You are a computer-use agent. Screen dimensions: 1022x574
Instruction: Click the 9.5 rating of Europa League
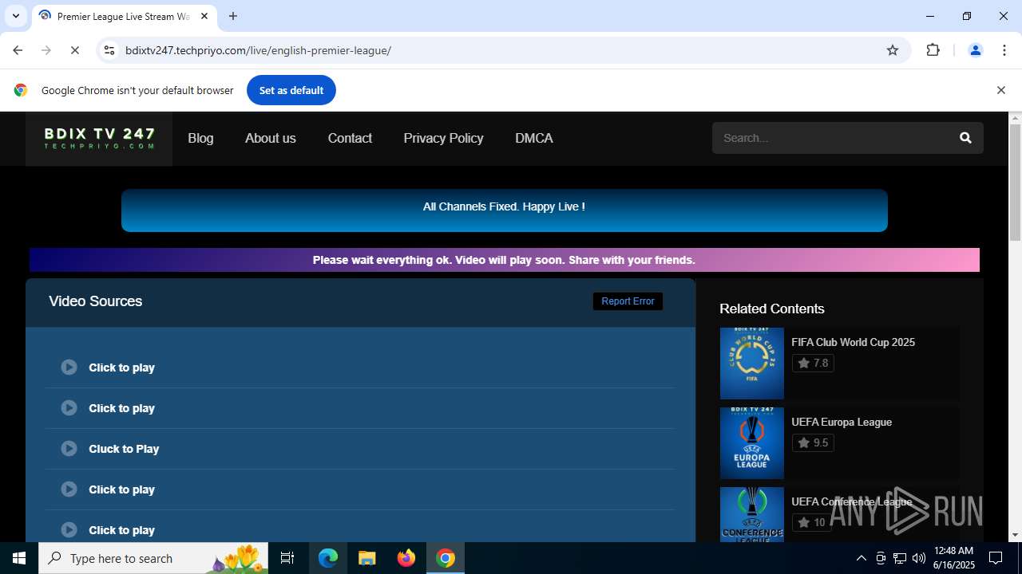tap(813, 442)
